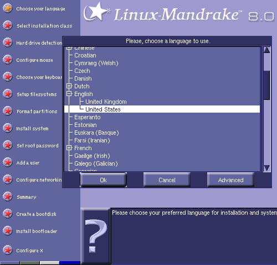The width and height of the screenshot is (277, 265).
Task: Select the light grey color theme swatch
Action: click(x=49, y=263)
